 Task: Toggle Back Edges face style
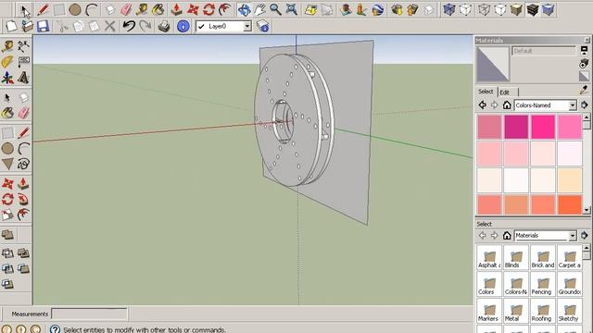465,9
